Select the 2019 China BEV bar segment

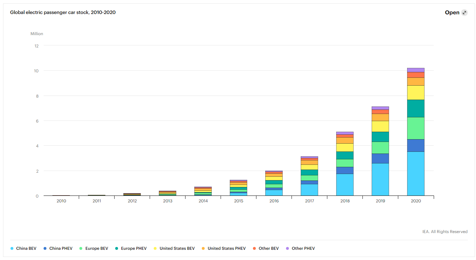[380, 179]
